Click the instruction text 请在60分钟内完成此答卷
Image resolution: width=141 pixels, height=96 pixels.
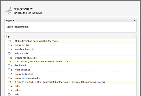(x=18, y=27)
